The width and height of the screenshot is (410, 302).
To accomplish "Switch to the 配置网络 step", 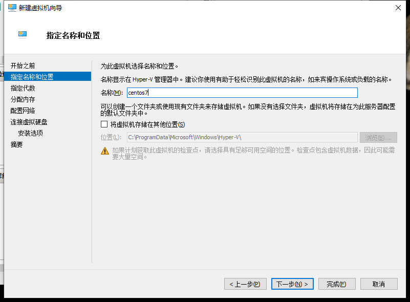I will tap(23, 111).
